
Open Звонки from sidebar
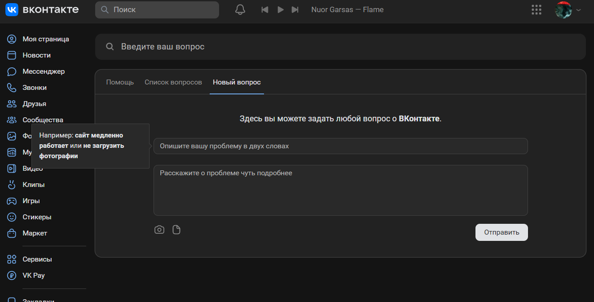pos(35,88)
